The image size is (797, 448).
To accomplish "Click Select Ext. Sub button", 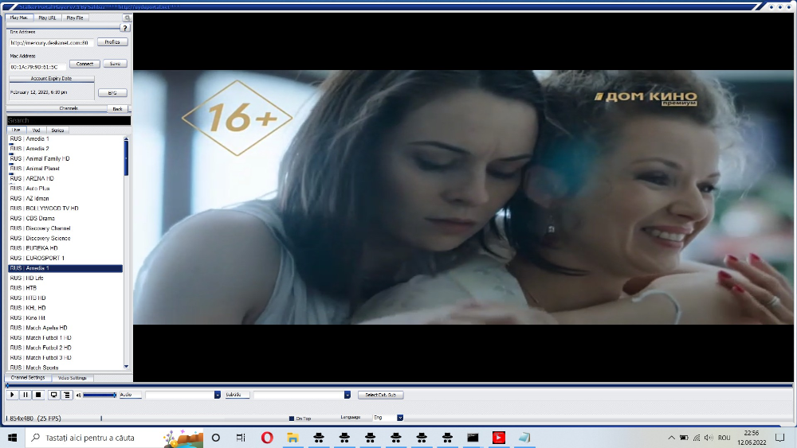I will (x=381, y=395).
